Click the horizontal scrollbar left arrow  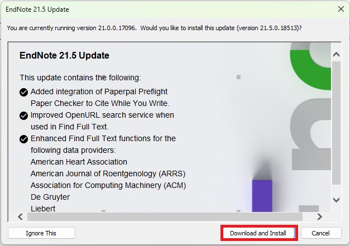(x=21, y=216)
